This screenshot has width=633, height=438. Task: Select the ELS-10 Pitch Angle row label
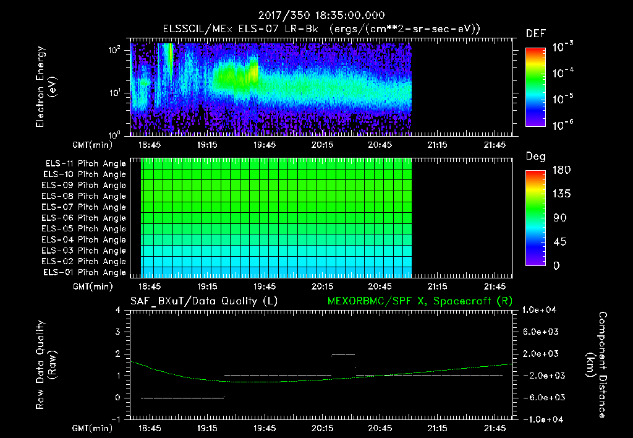tap(85, 174)
